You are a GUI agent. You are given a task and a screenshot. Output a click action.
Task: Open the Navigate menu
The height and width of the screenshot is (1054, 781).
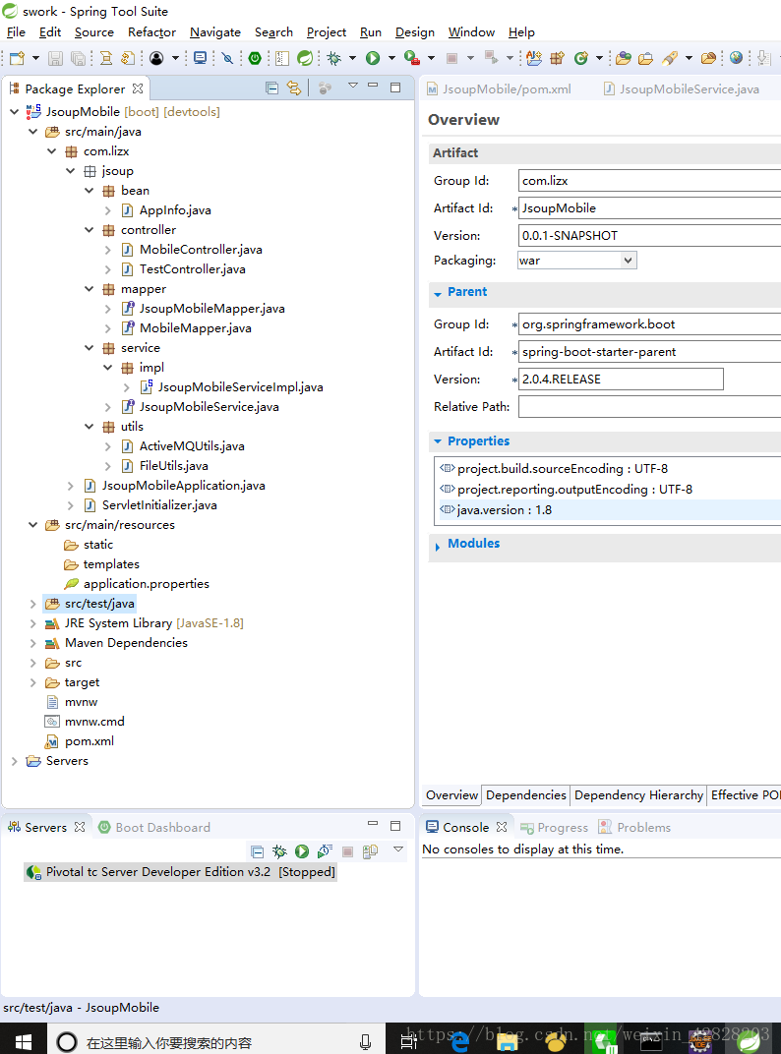pyautogui.click(x=215, y=32)
